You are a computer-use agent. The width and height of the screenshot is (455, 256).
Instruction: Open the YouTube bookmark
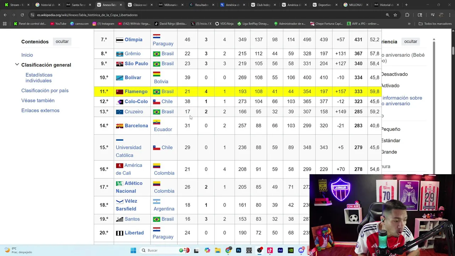pos(58,23)
